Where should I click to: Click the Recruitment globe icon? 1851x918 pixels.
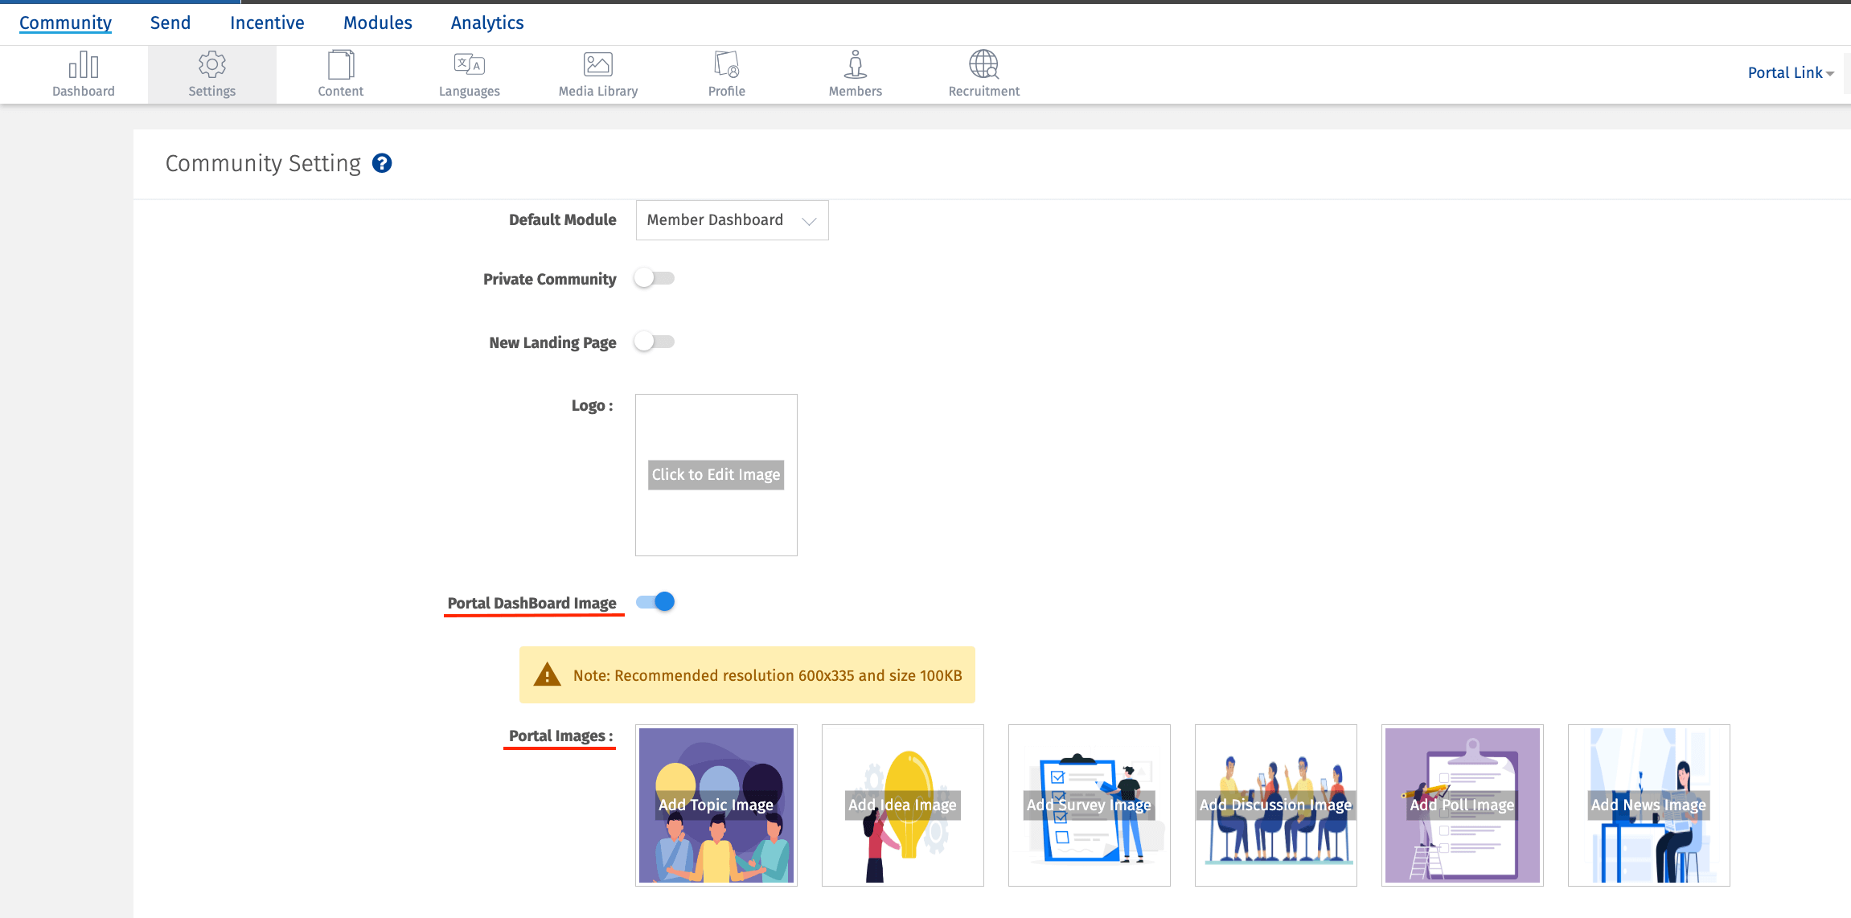(x=983, y=64)
